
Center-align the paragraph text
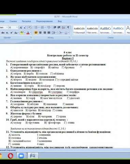(x=40, y=33)
